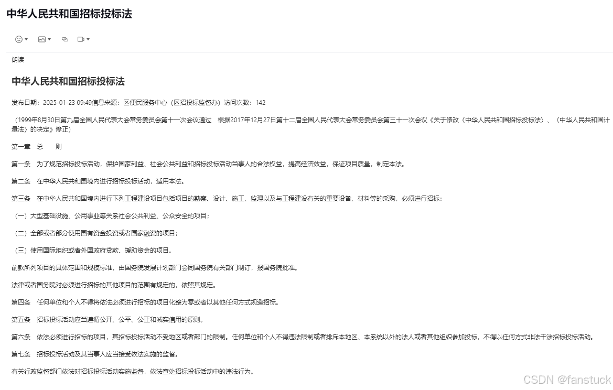Click the line 法律或者国务院对必须进行招标
The image size is (613, 390).
(x=114, y=285)
